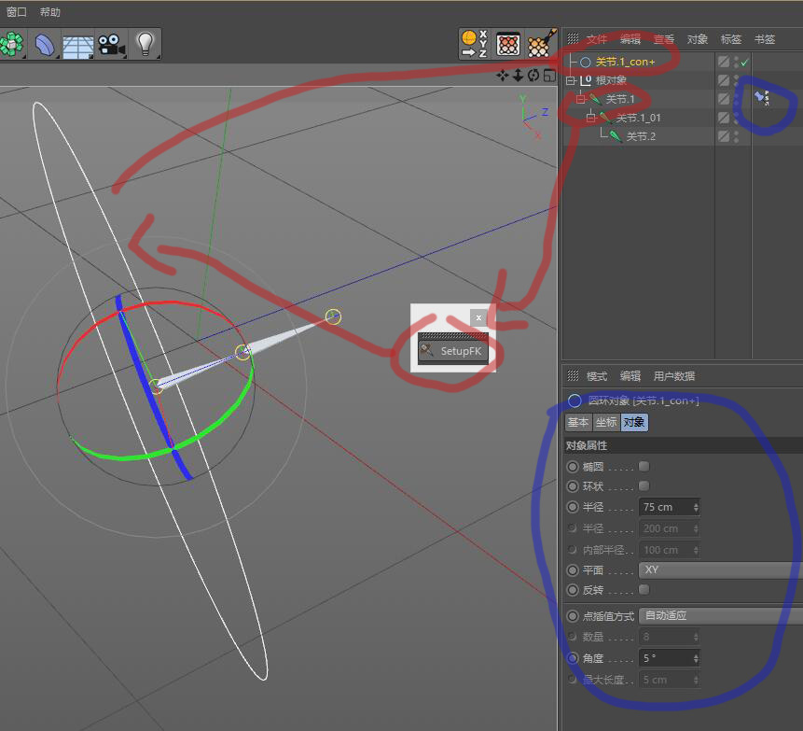803x731 pixels.
Task: Select the deformer capsule tool icon
Action: pyautogui.click(x=44, y=43)
